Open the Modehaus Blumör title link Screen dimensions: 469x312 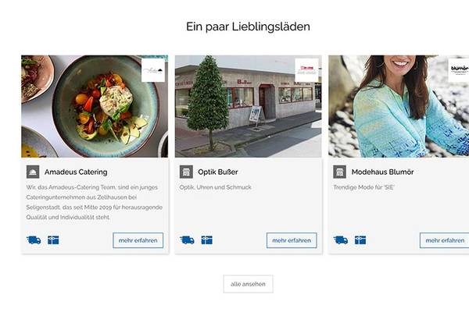pos(382,172)
